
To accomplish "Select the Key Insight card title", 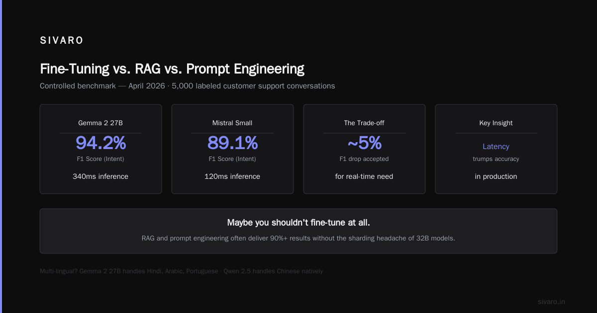I will tap(496, 123).
